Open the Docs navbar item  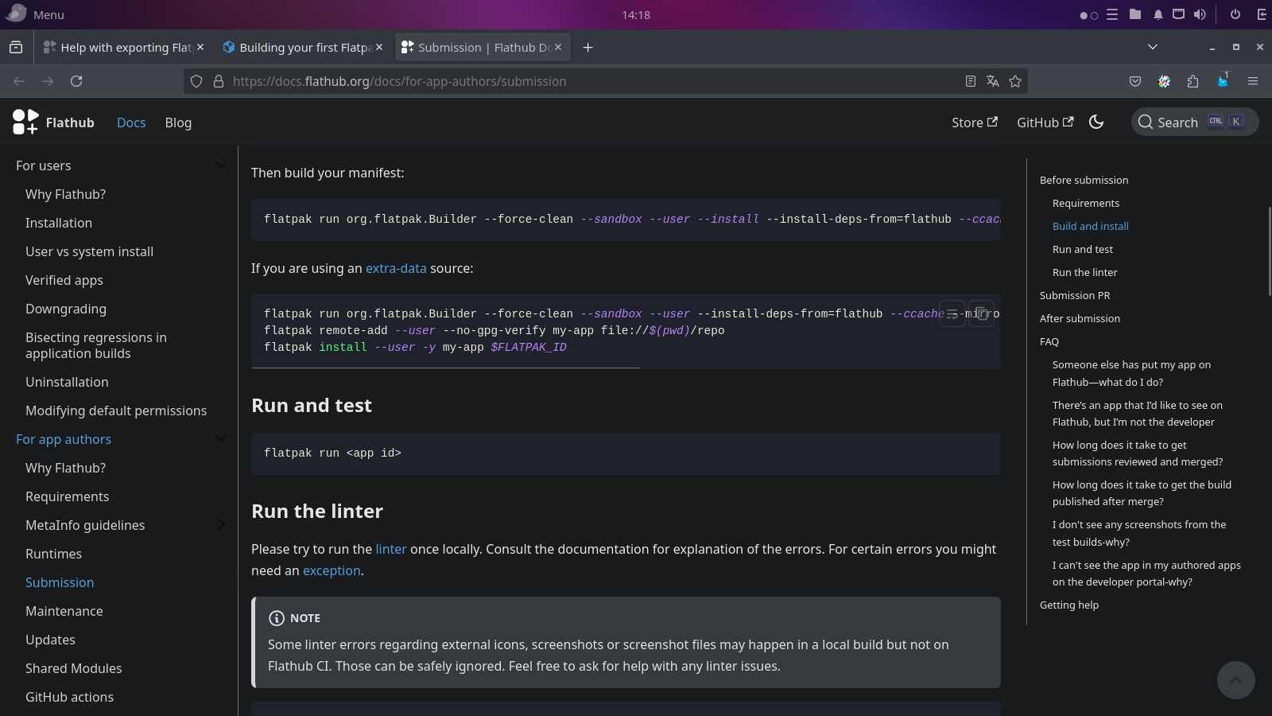click(131, 123)
